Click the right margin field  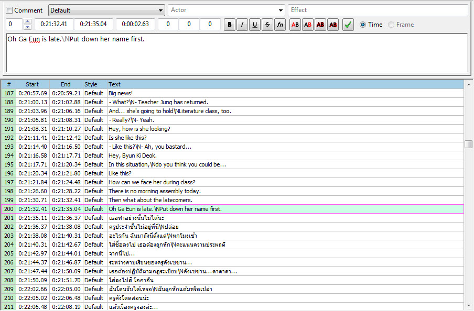[189, 24]
